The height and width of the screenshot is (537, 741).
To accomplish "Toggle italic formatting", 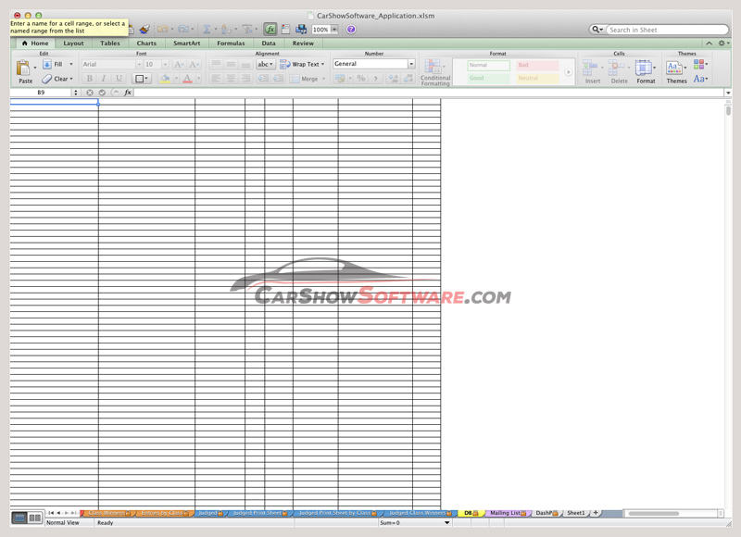I will pyautogui.click(x=101, y=77).
